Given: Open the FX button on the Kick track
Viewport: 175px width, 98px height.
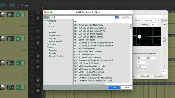Looking at the screenshot, I should tap(18, 15).
